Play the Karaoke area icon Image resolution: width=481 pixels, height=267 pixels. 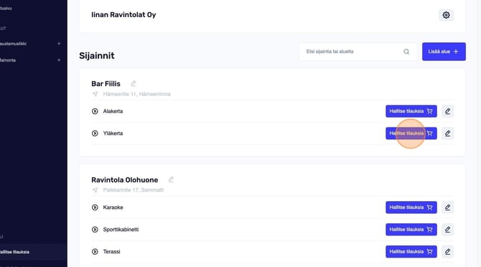pos(95,208)
